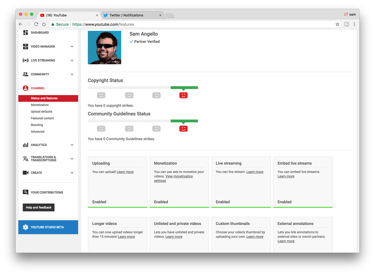375x275 pixels.
Task: Expand the Video Manager section
Action: [x=72, y=46]
